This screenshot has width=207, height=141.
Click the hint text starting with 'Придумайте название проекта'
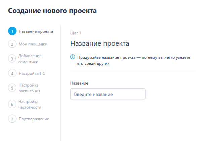(133, 60)
